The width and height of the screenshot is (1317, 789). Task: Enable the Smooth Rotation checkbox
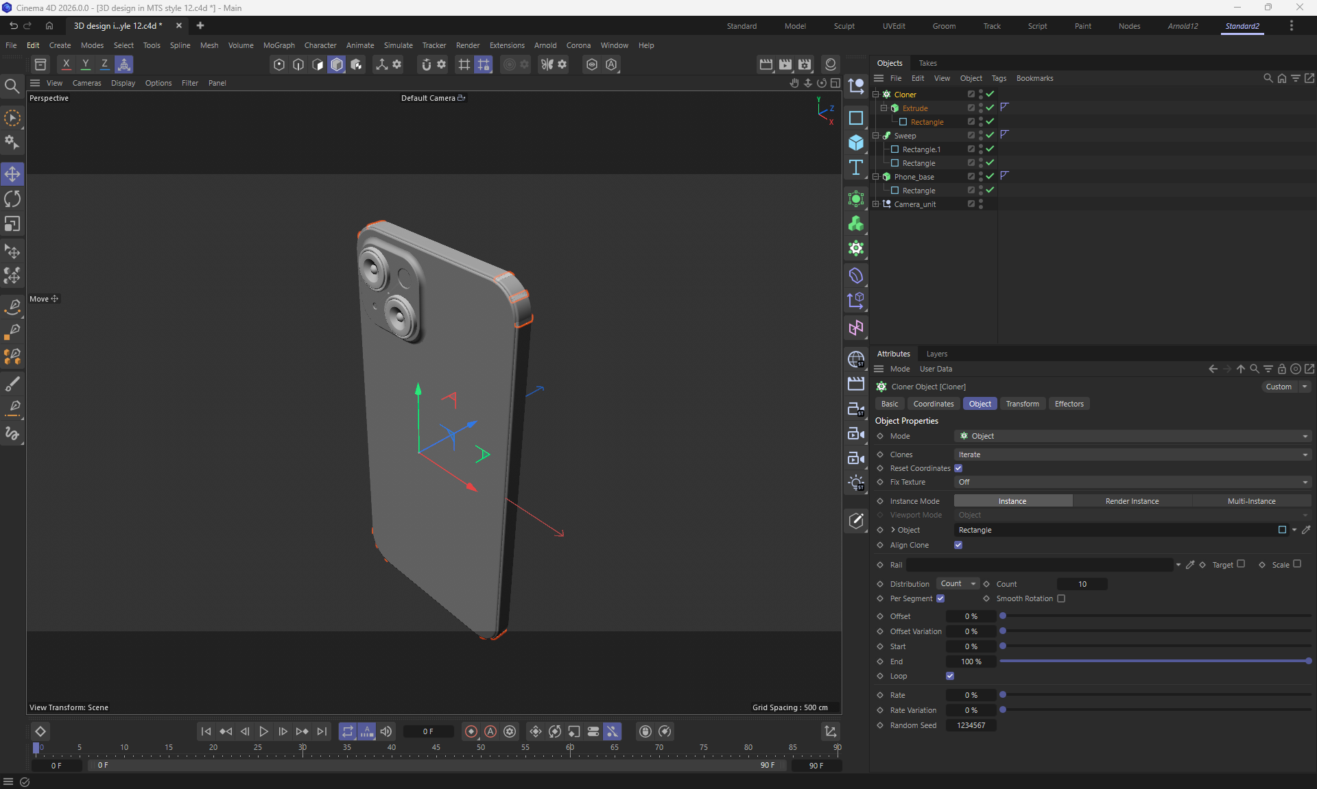point(1061,598)
